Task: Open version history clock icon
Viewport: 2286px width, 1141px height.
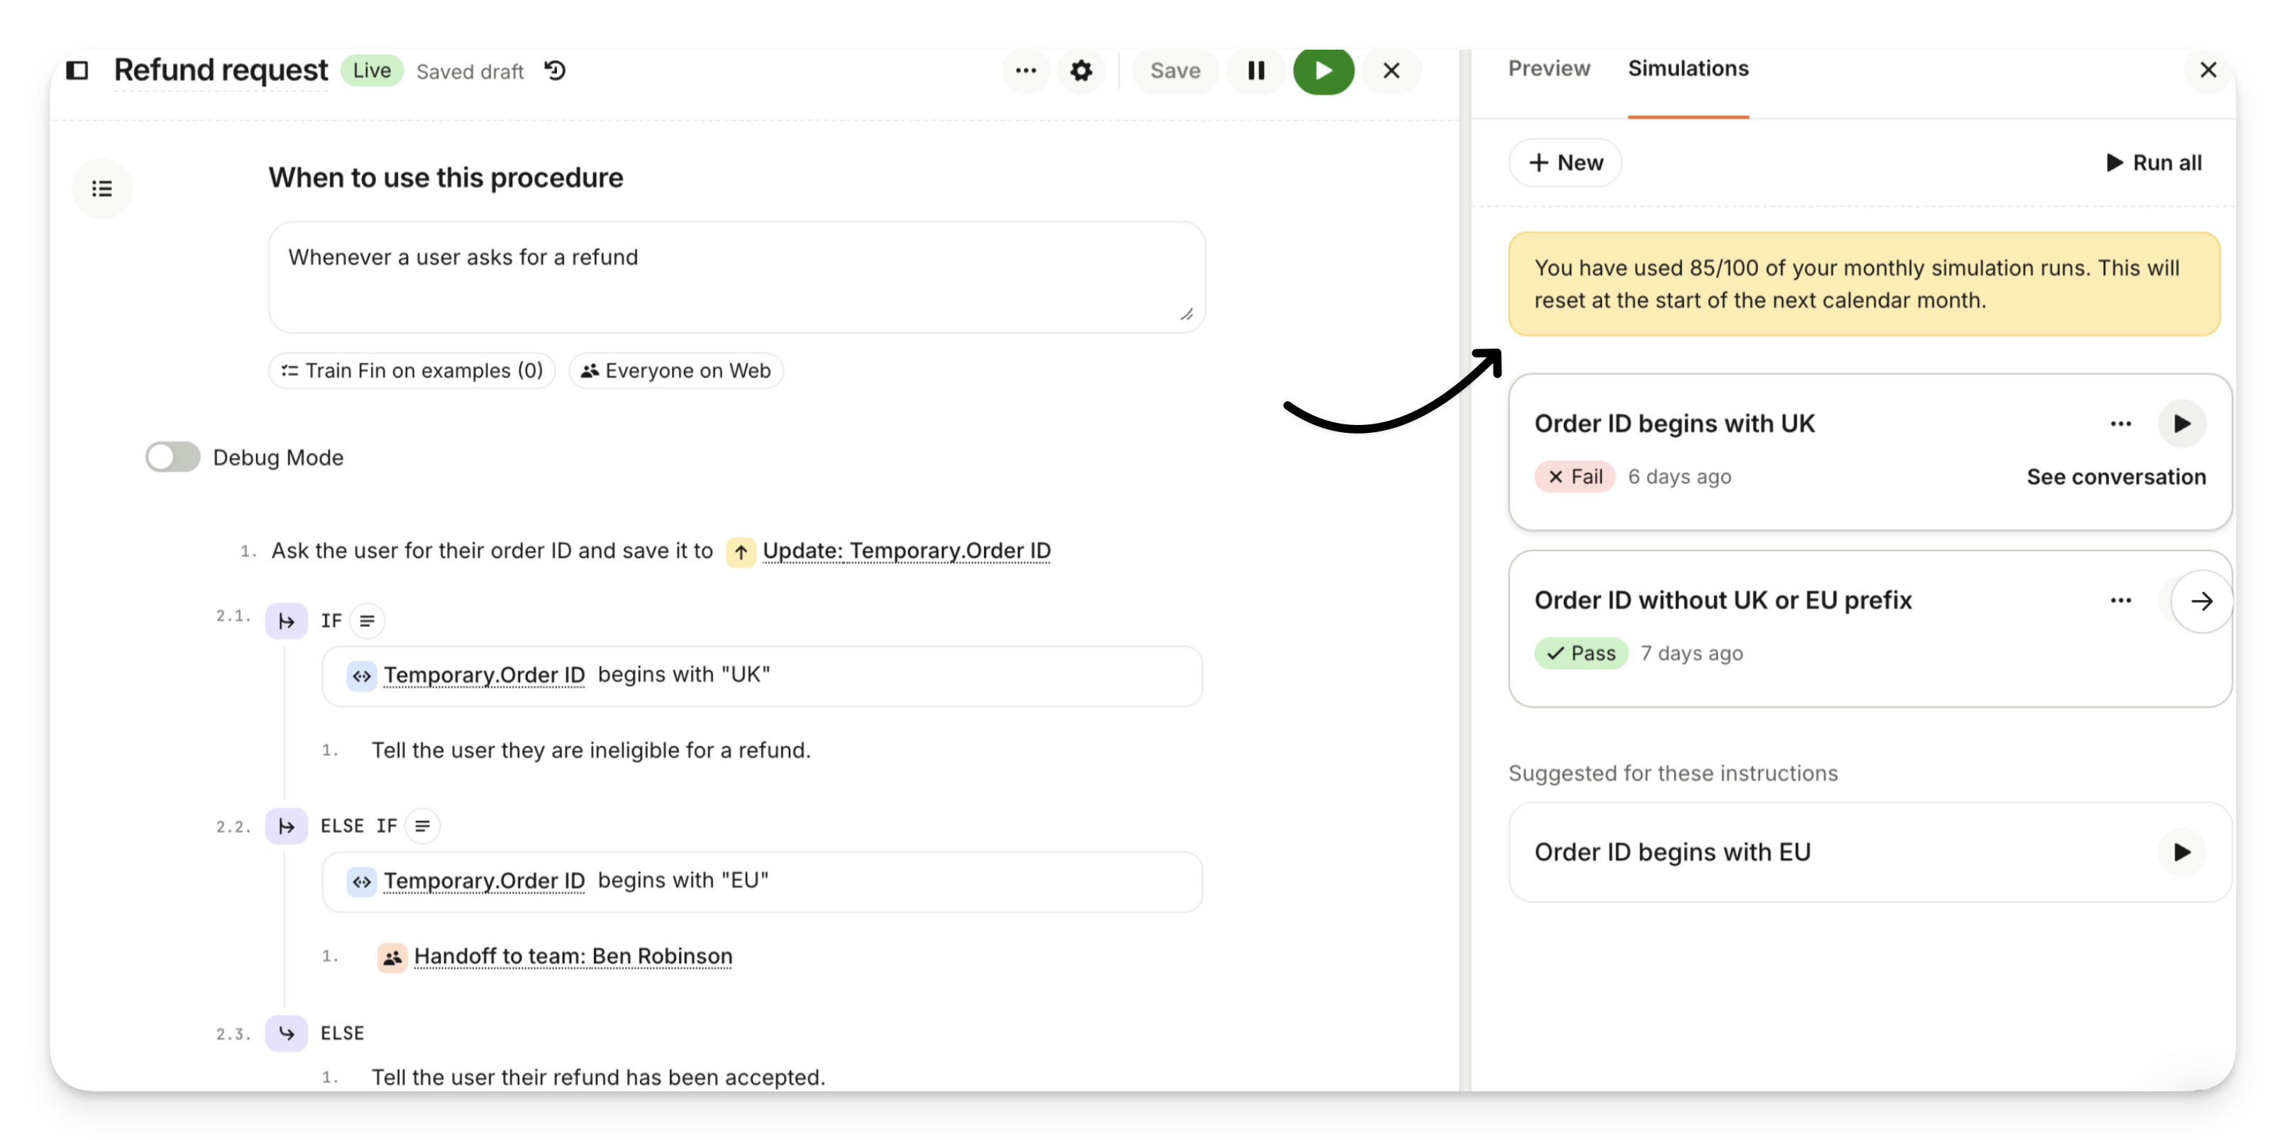Action: (x=556, y=70)
